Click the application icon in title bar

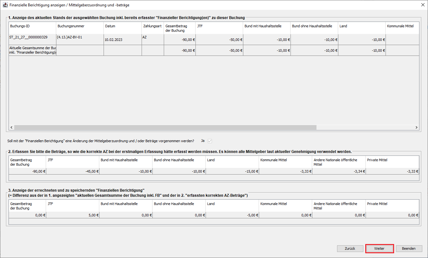pos(5,5)
